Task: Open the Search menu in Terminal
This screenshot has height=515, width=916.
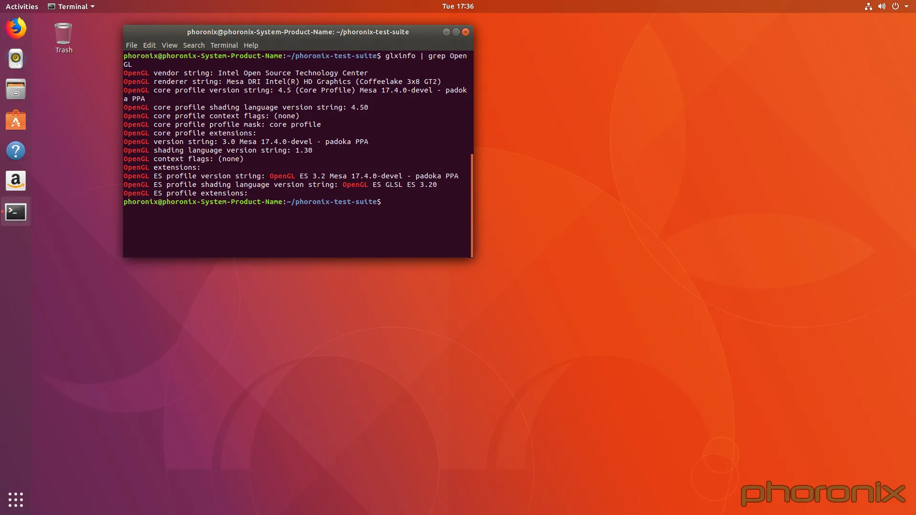Action: pyautogui.click(x=194, y=45)
